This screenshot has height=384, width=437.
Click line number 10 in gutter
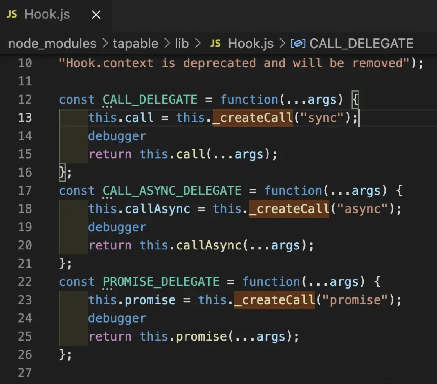pos(25,63)
